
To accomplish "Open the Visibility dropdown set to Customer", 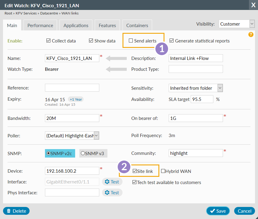I will (237, 24).
